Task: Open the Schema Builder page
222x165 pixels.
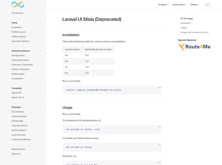Action: click(19, 116)
